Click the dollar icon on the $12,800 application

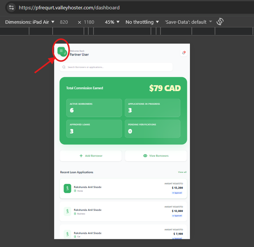pyautogui.click(x=68, y=211)
